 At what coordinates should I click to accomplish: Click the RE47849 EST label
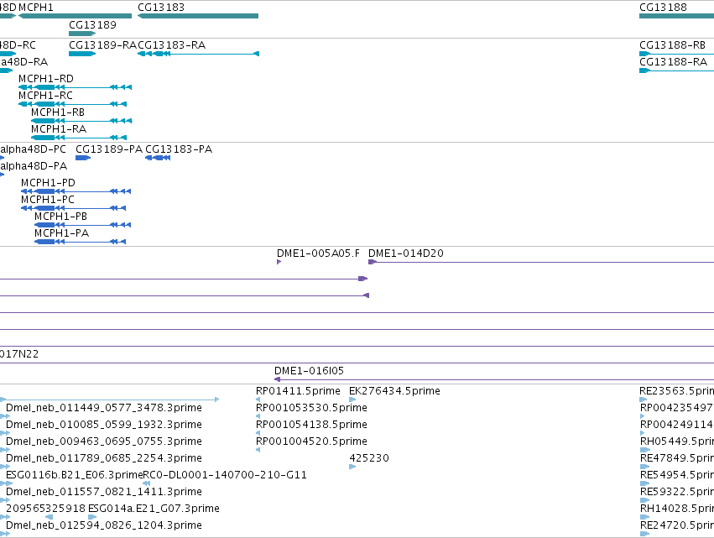point(676,459)
